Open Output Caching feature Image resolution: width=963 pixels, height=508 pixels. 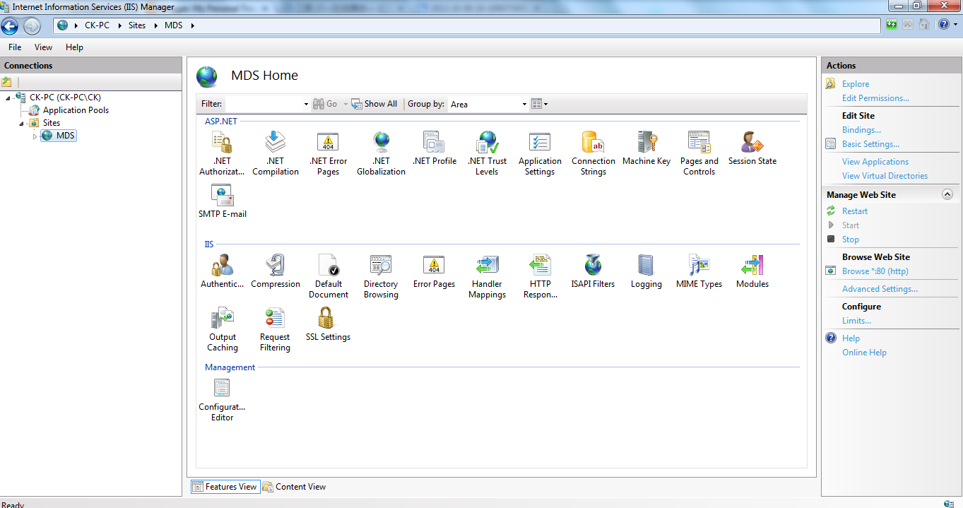coord(223,329)
